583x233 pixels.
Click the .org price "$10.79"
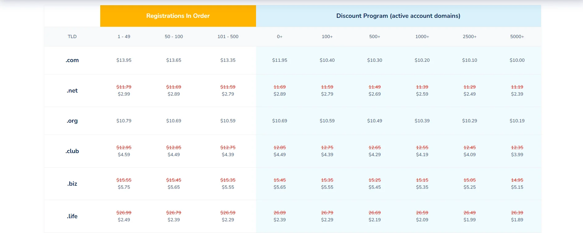point(124,121)
